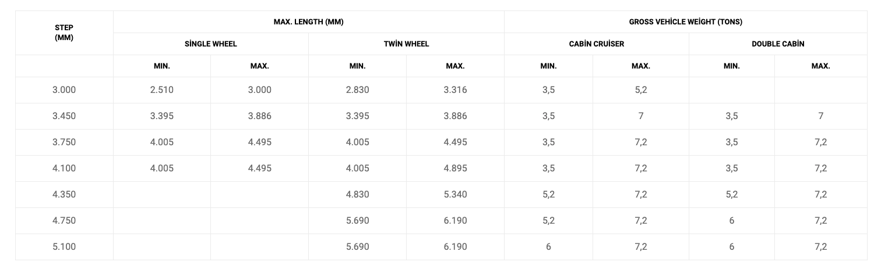881x269 pixels.
Task: Click the STEP (MM) column header
Action: pos(64,33)
